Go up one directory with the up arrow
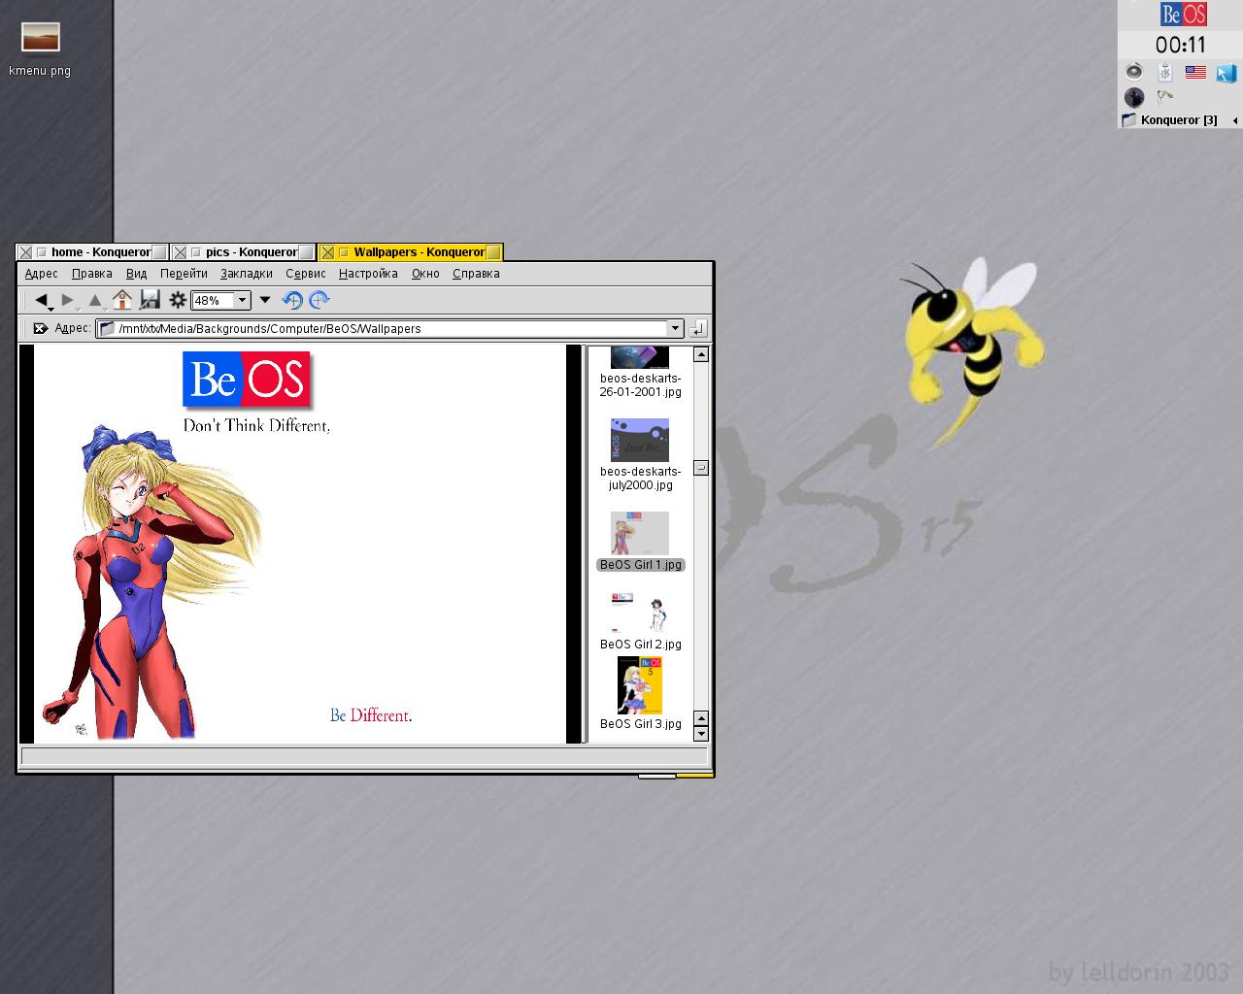The image size is (1243, 994). pyautogui.click(x=95, y=300)
